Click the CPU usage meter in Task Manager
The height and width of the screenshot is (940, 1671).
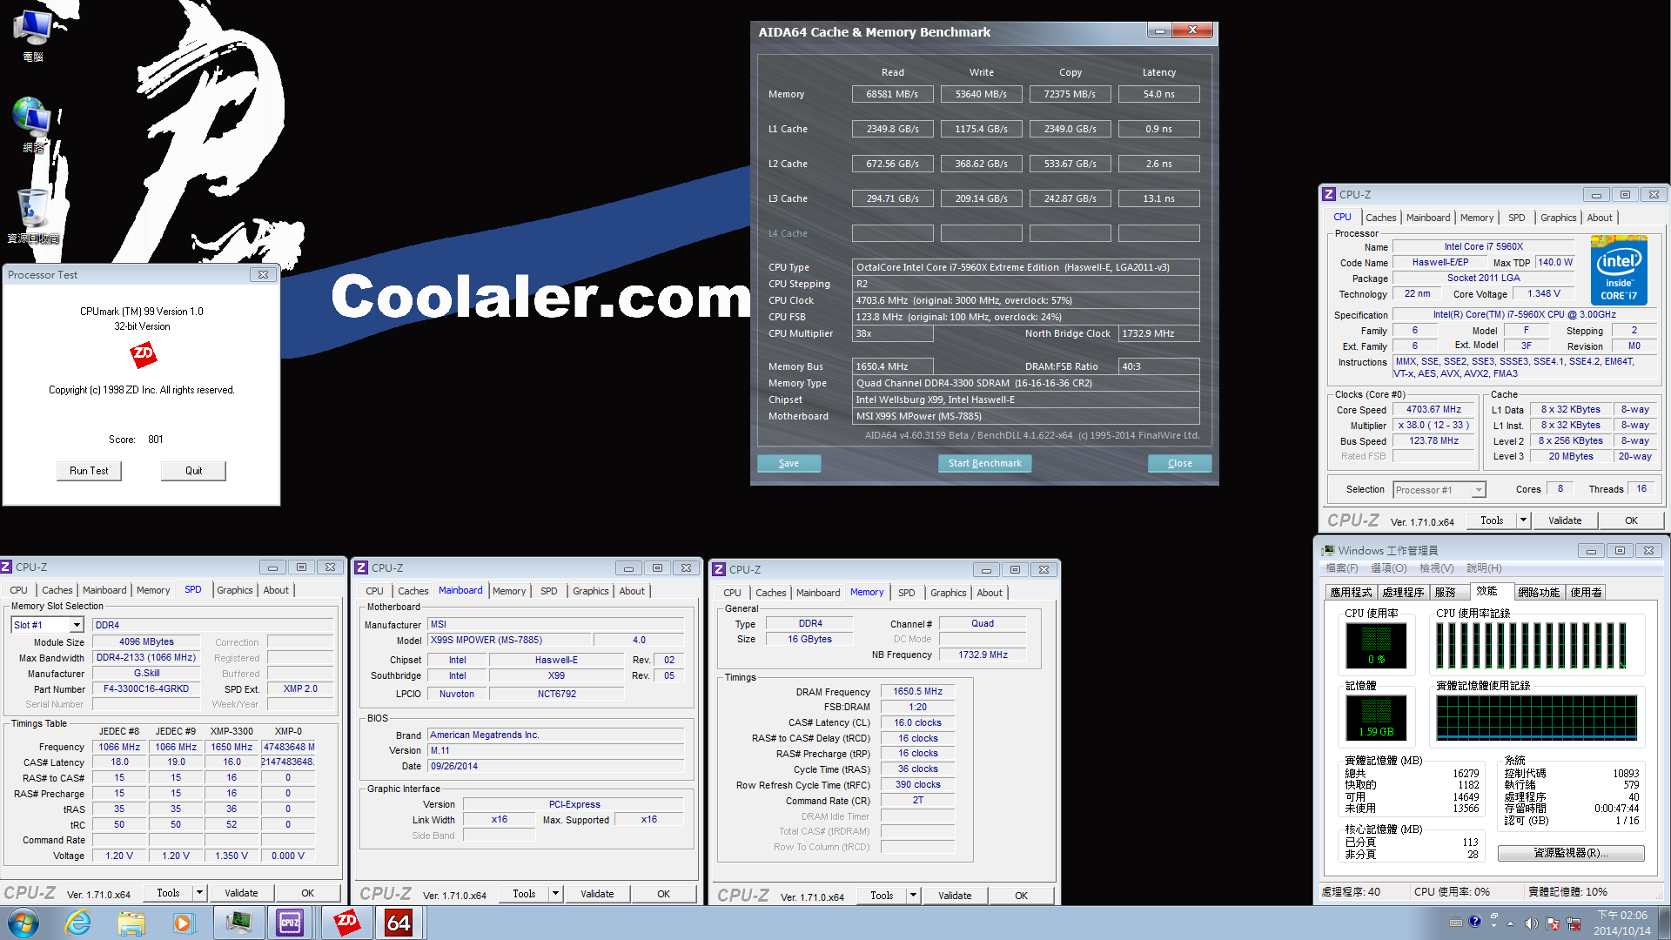tap(1376, 645)
